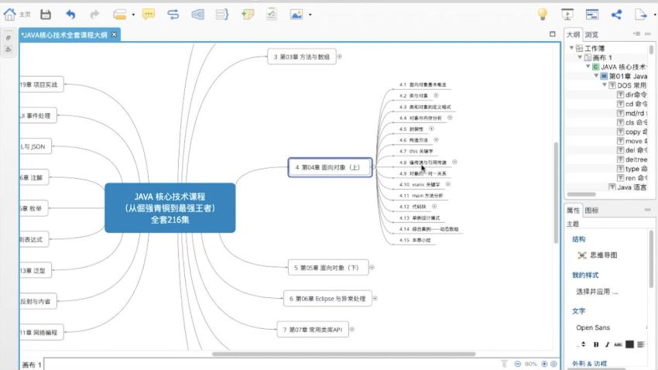The image size is (658, 370).
Task: Select subtopic 4.13 单例设计模式
Action: coord(420,218)
